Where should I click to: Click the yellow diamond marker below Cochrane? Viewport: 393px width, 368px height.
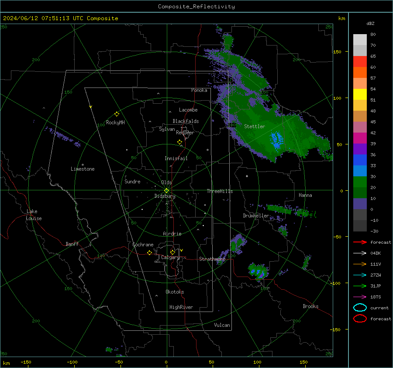click(x=150, y=252)
